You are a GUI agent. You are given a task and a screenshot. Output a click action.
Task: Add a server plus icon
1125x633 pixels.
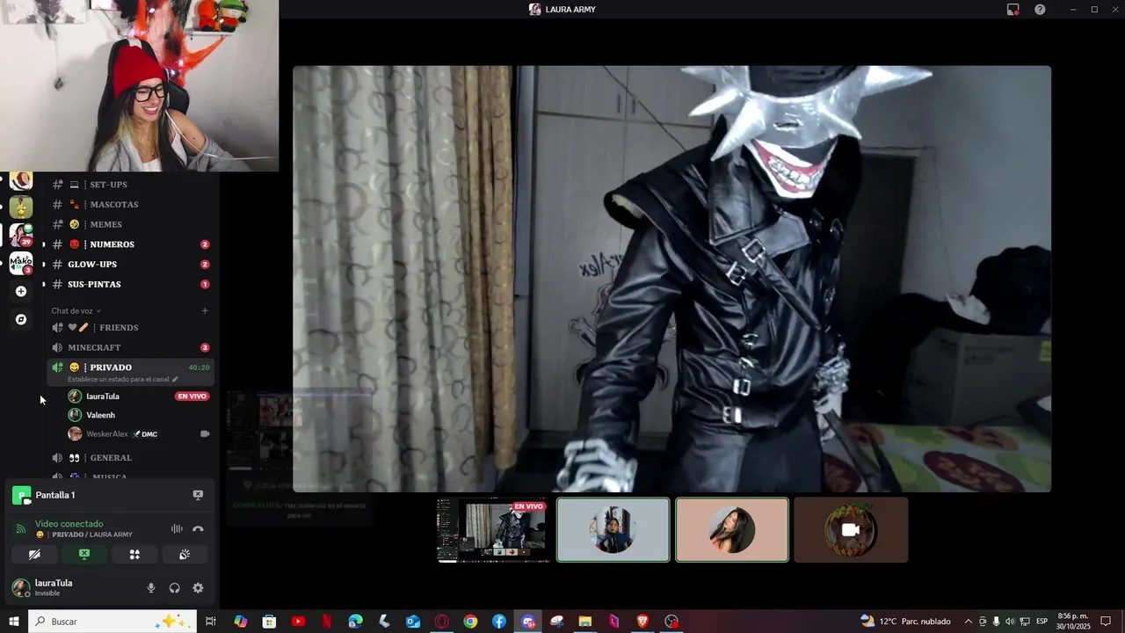tap(21, 291)
